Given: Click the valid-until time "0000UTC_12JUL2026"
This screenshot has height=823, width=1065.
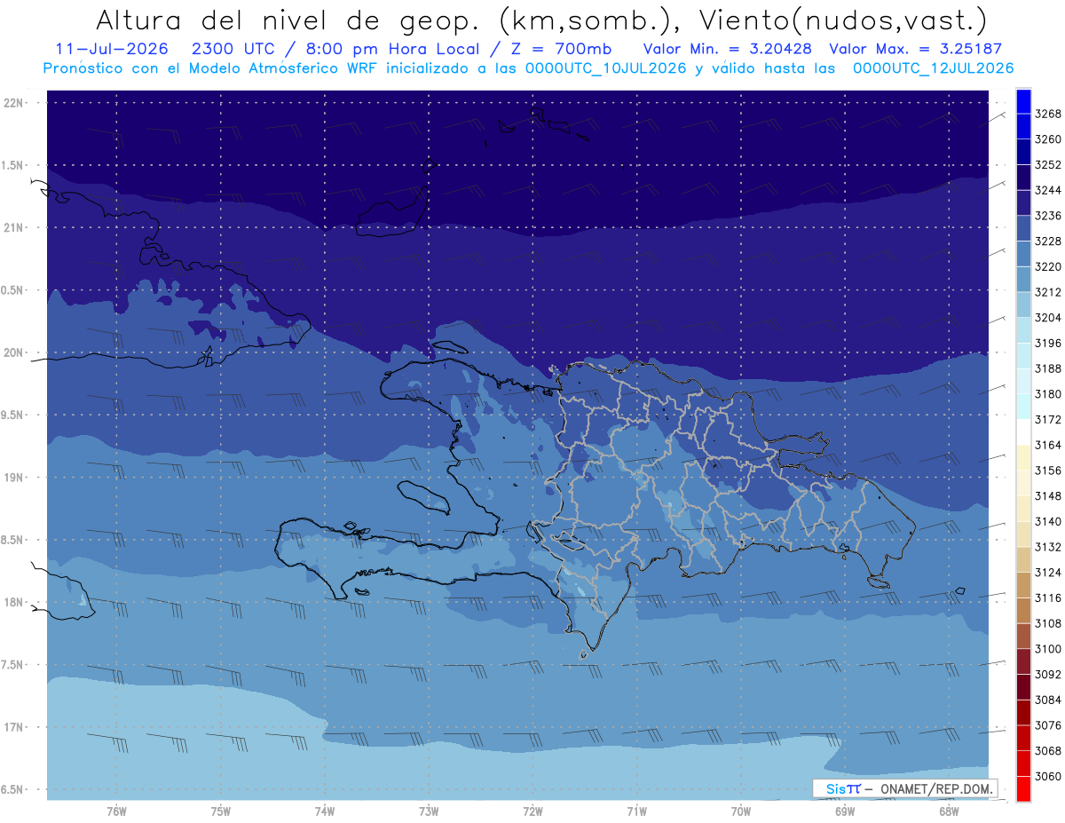Looking at the screenshot, I should point(933,68).
